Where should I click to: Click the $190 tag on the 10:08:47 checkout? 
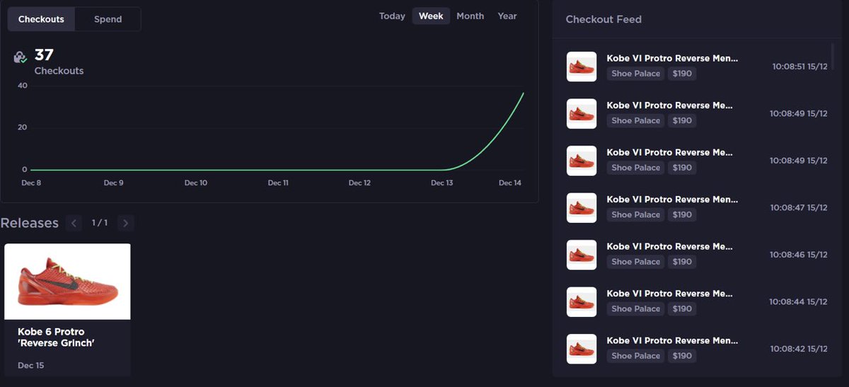pyautogui.click(x=682, y=214)
